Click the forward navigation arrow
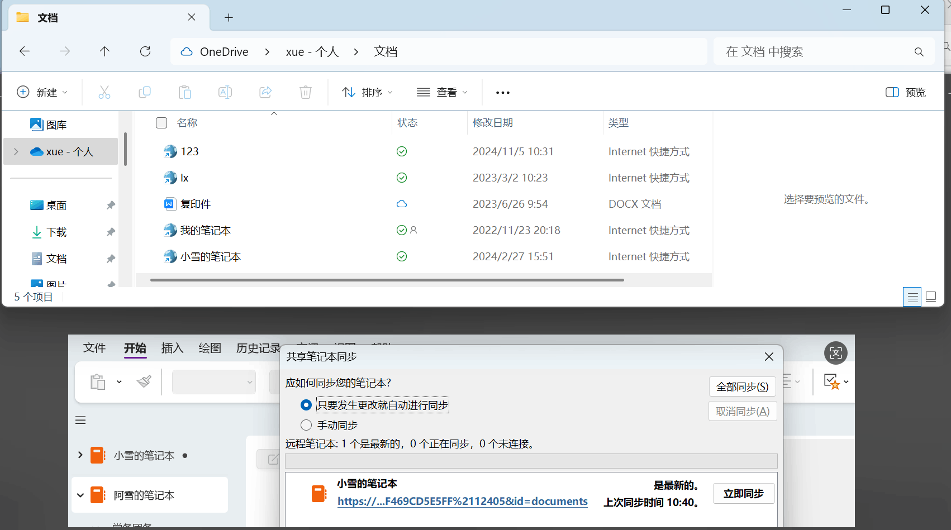The height and width of the screenshot is (530, 951). [65, 51]
